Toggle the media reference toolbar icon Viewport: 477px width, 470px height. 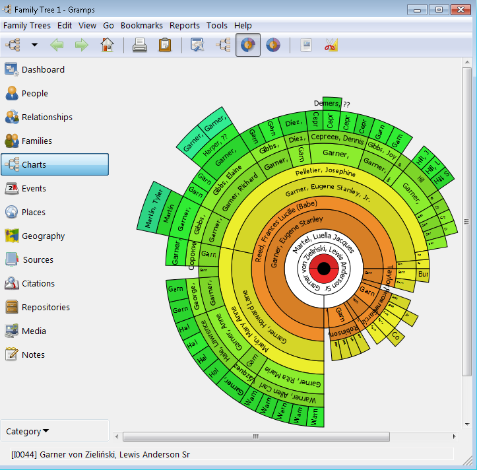(306, 45)
